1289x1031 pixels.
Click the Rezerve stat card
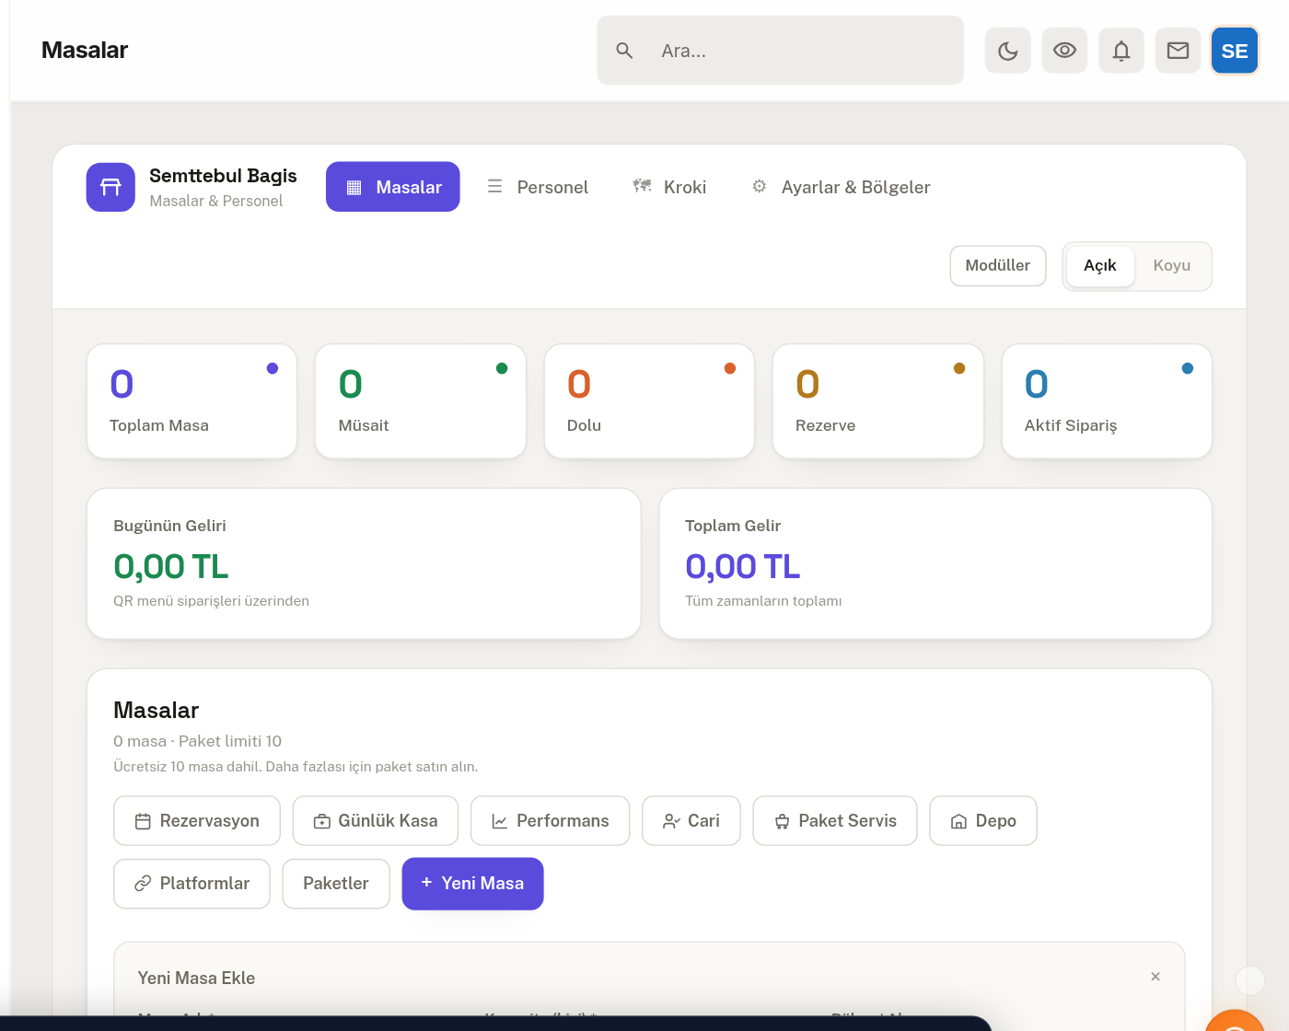tap(878, 401)
